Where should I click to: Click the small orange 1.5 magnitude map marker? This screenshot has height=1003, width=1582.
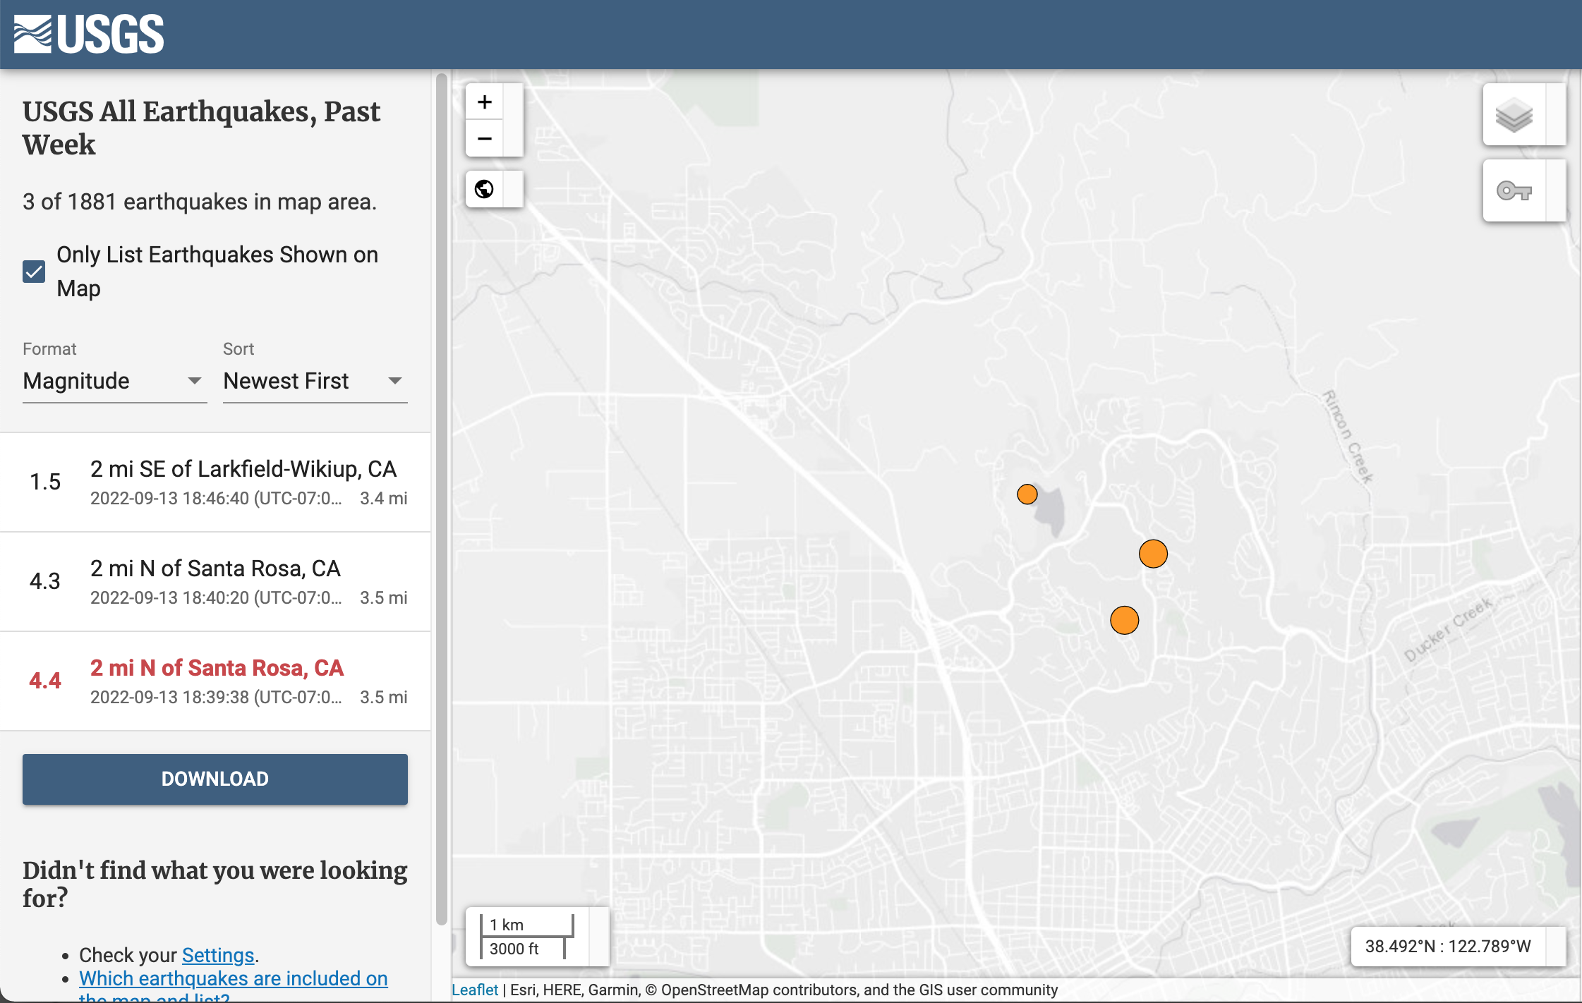point(1027,494)
